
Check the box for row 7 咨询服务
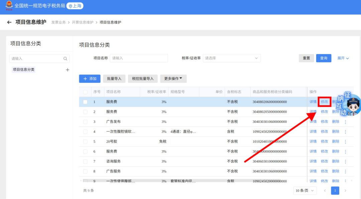85,161
